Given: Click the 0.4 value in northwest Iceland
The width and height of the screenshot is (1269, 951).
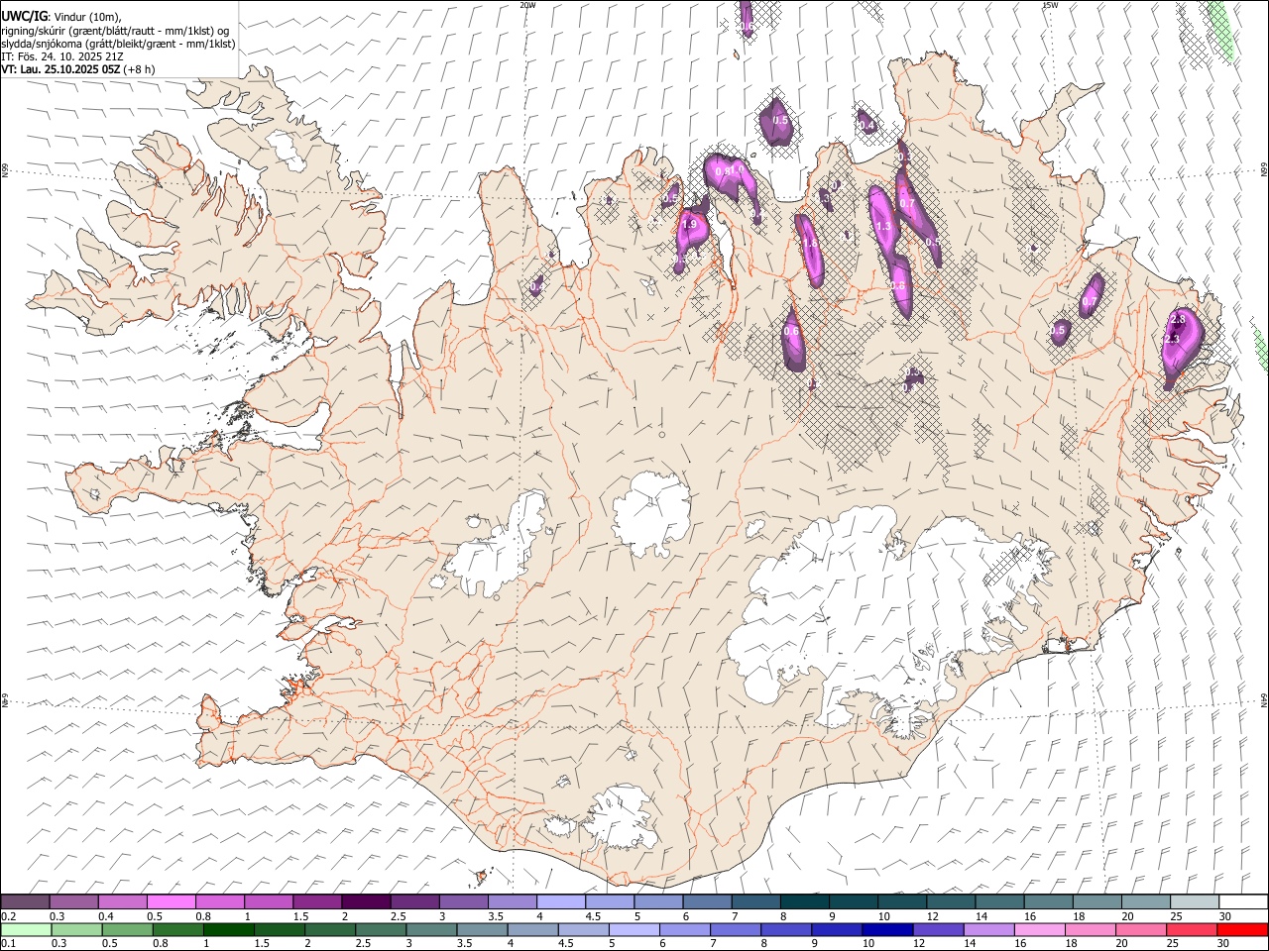Looking at the screenshot, I should (535, 286).
